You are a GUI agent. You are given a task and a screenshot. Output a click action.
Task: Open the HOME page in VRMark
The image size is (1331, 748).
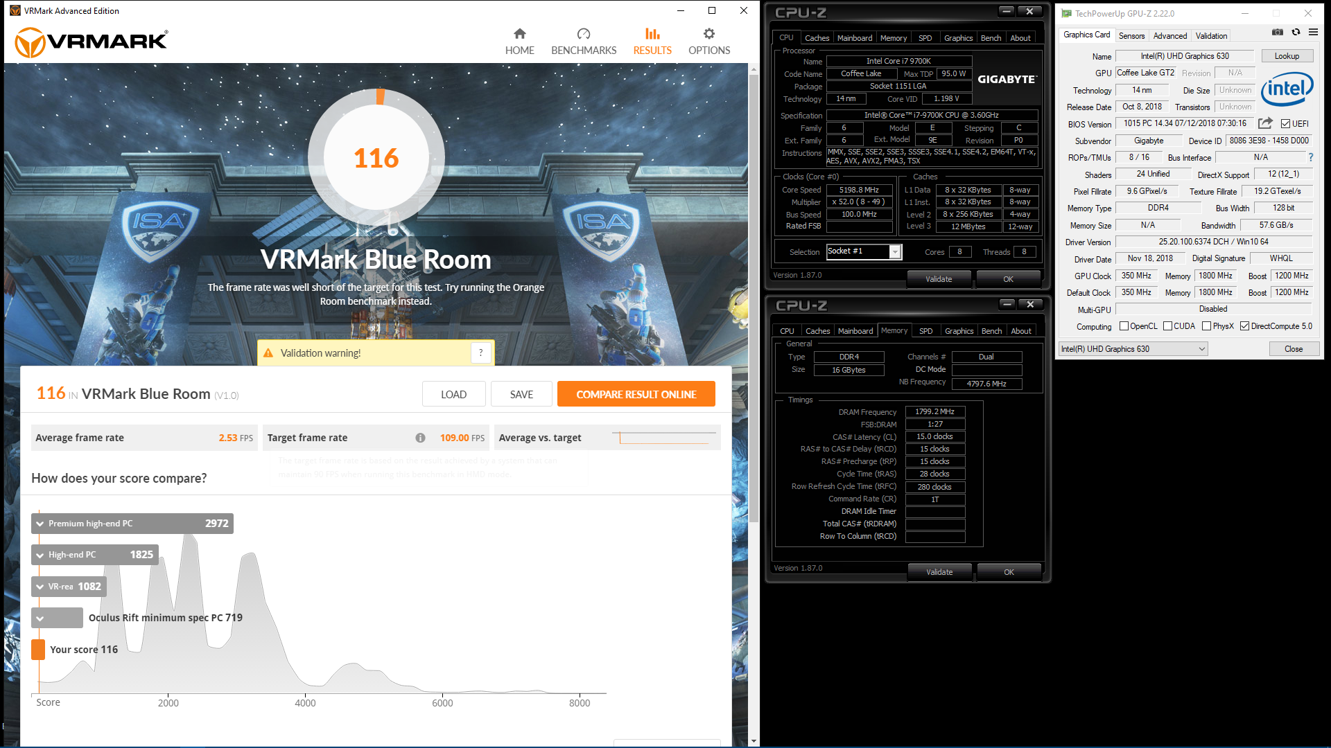(519, 42)
